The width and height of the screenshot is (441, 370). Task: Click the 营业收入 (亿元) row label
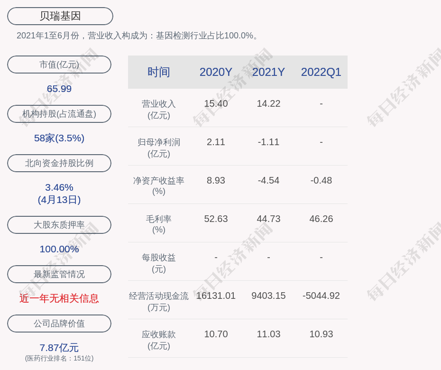pos(159,110)
